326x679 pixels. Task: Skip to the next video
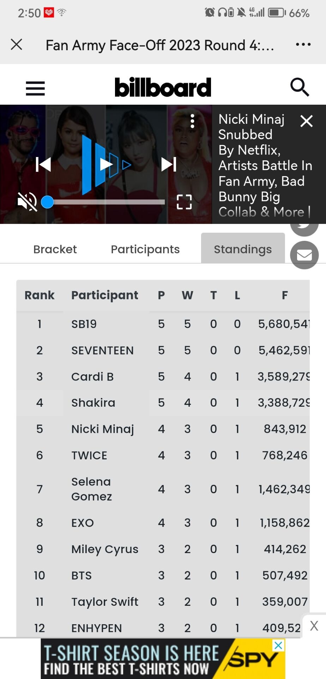pos(169,164)
